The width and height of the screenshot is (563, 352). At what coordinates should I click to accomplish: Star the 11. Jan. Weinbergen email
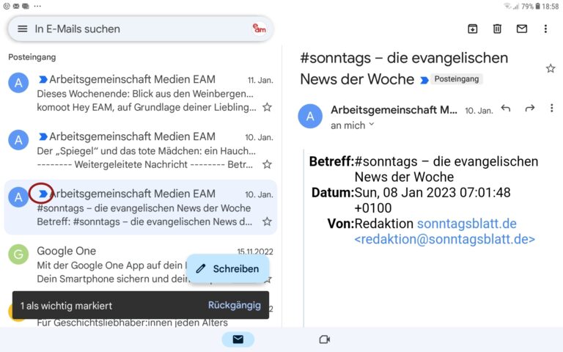coord(267,107)
